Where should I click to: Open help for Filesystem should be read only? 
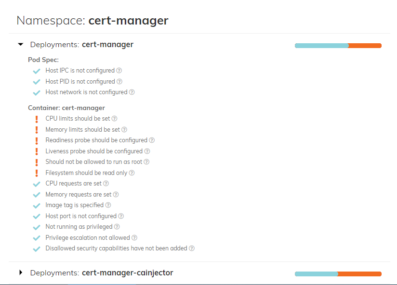coord(132,173)
